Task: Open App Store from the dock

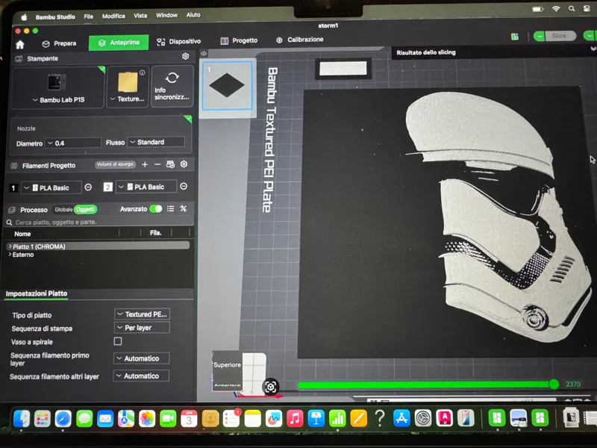Action: click(x=401, y=418)
